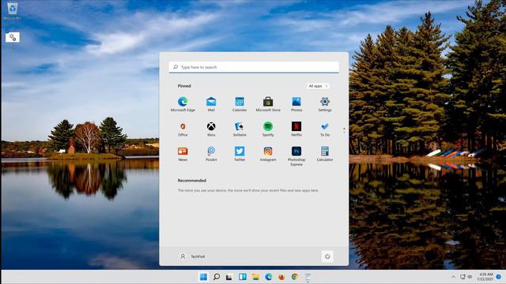Open Settings from pinned apps
Image resolution: width=506 pixels, height=284 pixels.
tap(325, 104)
